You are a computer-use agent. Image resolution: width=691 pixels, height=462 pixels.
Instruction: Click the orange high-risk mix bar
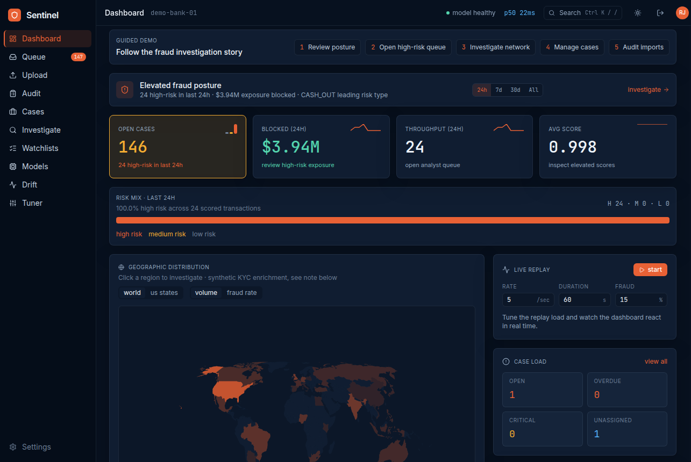tap(393, 220)
